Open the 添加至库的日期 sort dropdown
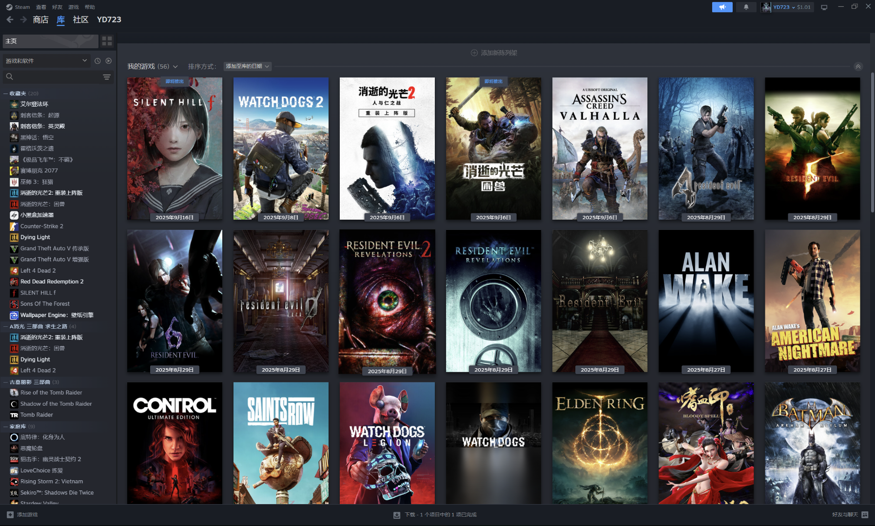The height and width of the screenshot is (526, 875). pyautogui.click(x=248, y=66)
